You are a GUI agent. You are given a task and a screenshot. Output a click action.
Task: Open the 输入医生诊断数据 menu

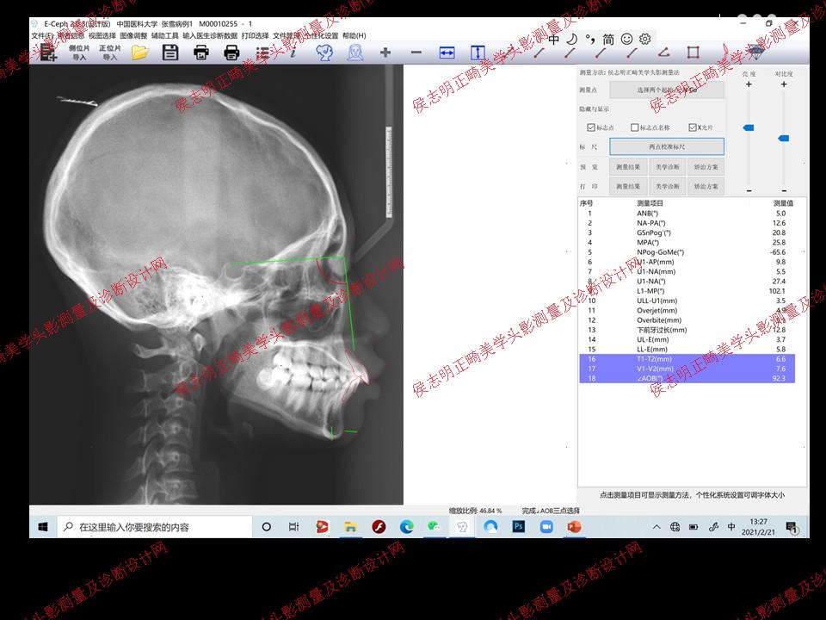pos(210,35)
